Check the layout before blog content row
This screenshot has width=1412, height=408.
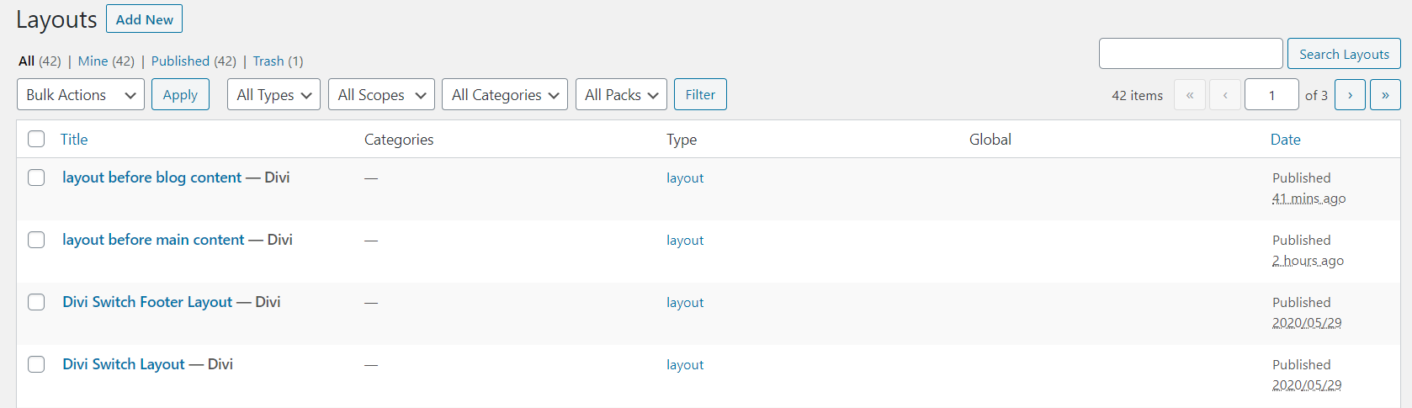click(36, 178)
